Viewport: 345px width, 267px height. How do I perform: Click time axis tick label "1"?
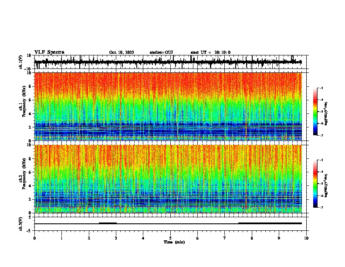[61, 238]
